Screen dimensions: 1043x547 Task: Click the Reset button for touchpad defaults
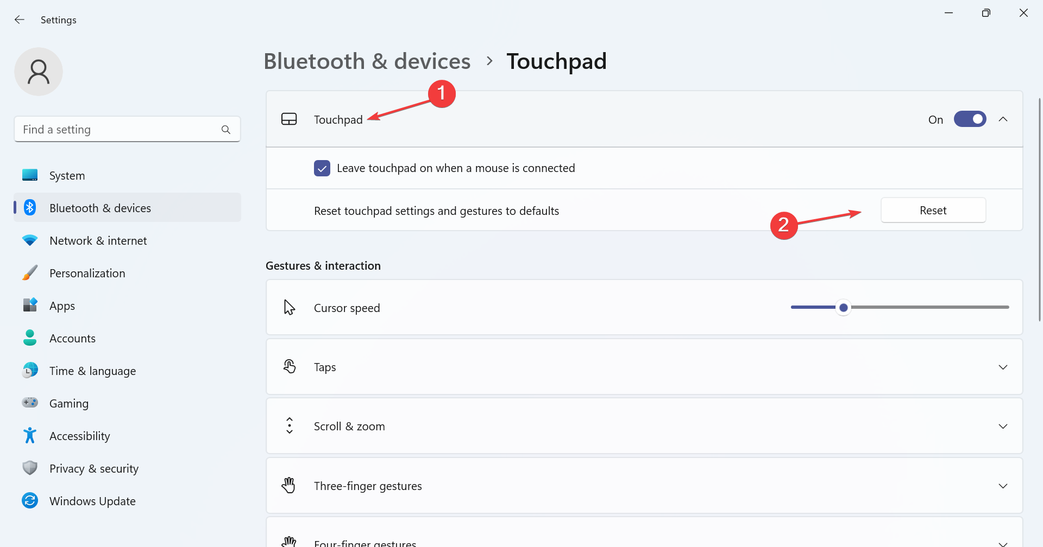932,210
